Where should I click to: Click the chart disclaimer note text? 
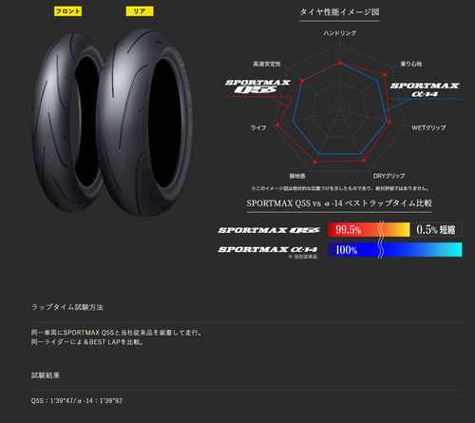coord(340,188)
